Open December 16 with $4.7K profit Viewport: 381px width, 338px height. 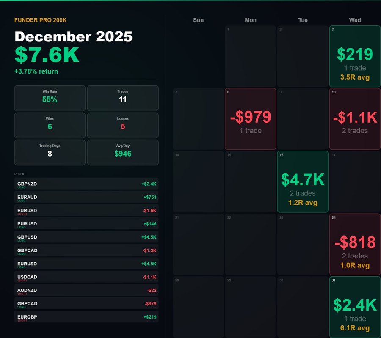303,181
